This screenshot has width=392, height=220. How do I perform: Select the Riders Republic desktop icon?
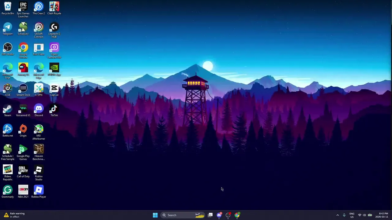tap(8, 173)
